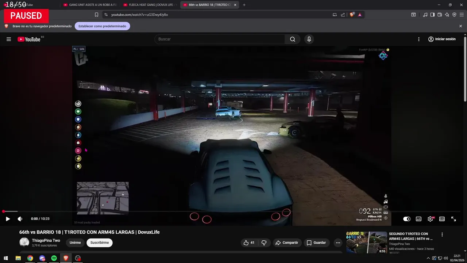
Task: Switch to theater mode
Action: (x=442, y=219)
